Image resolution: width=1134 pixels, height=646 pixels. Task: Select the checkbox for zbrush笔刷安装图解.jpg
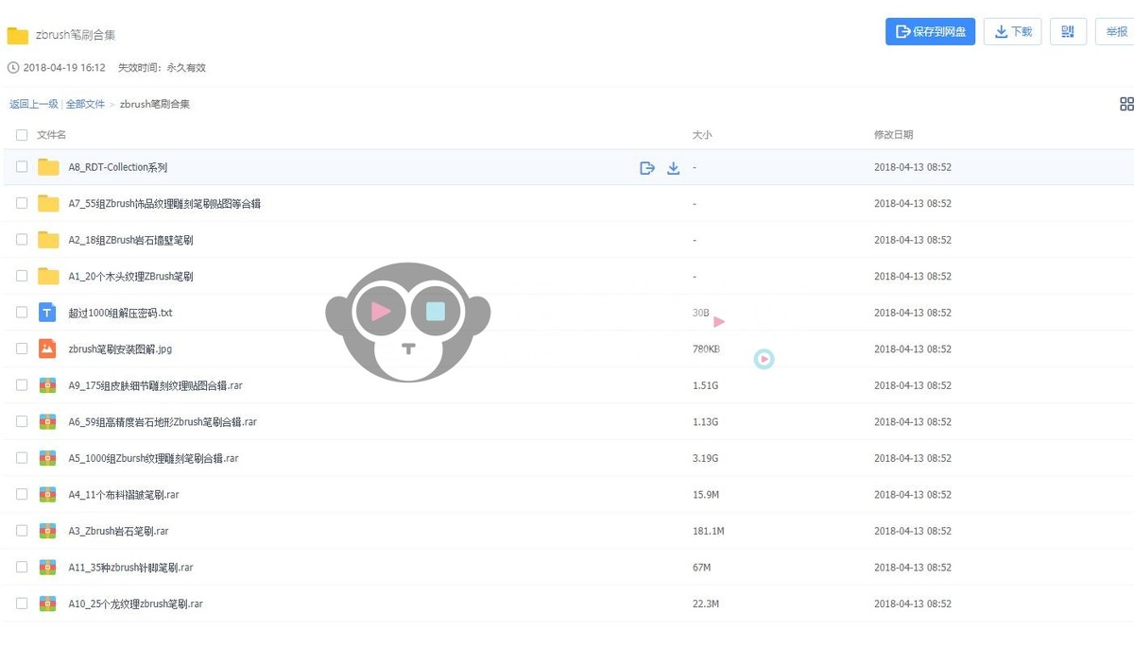(22, 348)
